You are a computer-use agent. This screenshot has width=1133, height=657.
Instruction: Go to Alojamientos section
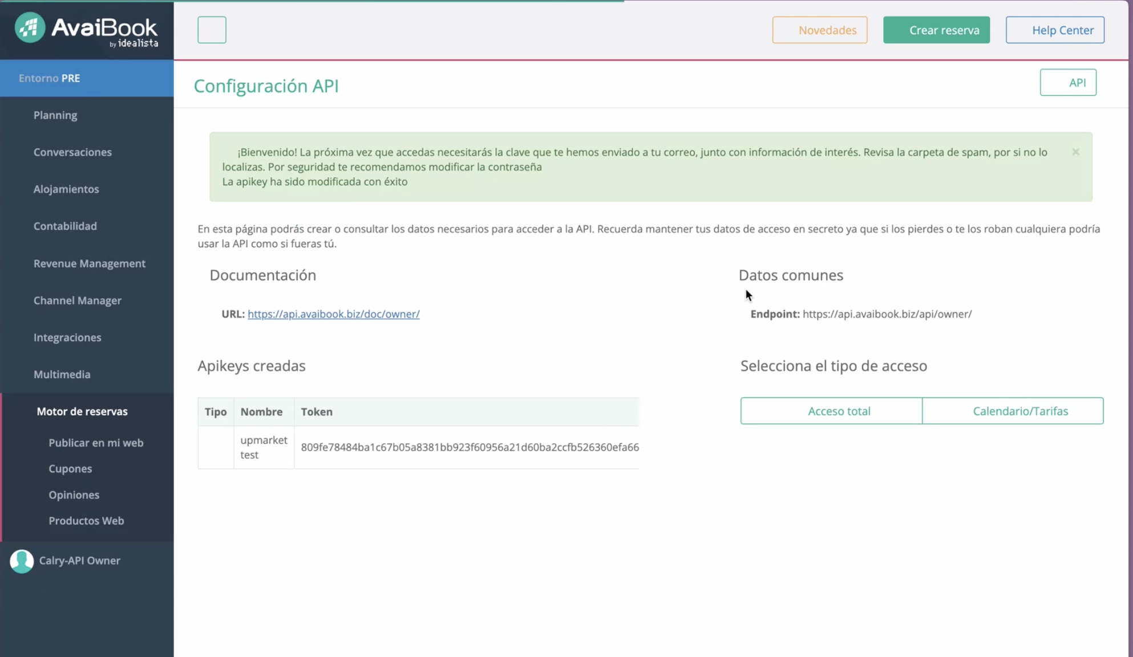(x=66, y=189)
